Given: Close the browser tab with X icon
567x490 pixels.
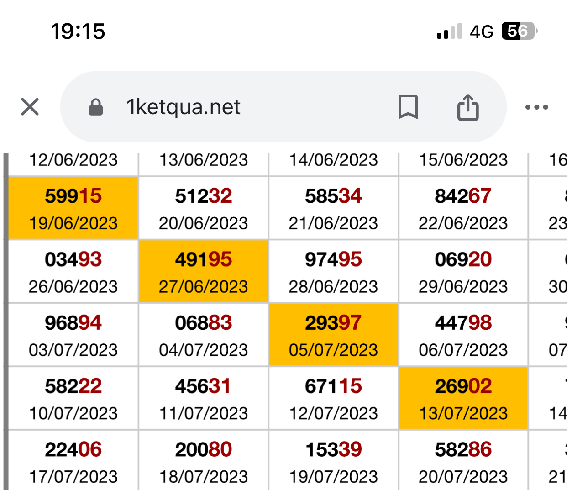Looking at the screenshot, I should 30,107.
